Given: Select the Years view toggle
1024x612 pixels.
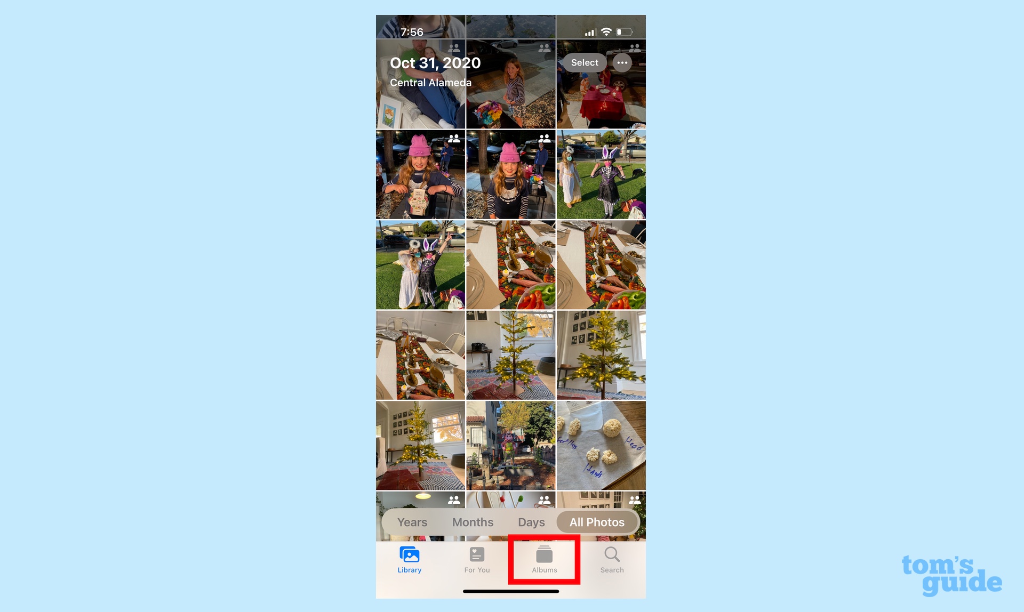Looking at the screenshot, I should (x=413, y=522).
